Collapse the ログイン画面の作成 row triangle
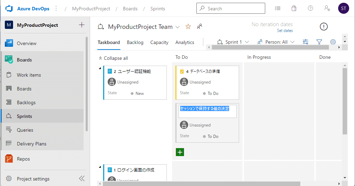 point(100,167)
